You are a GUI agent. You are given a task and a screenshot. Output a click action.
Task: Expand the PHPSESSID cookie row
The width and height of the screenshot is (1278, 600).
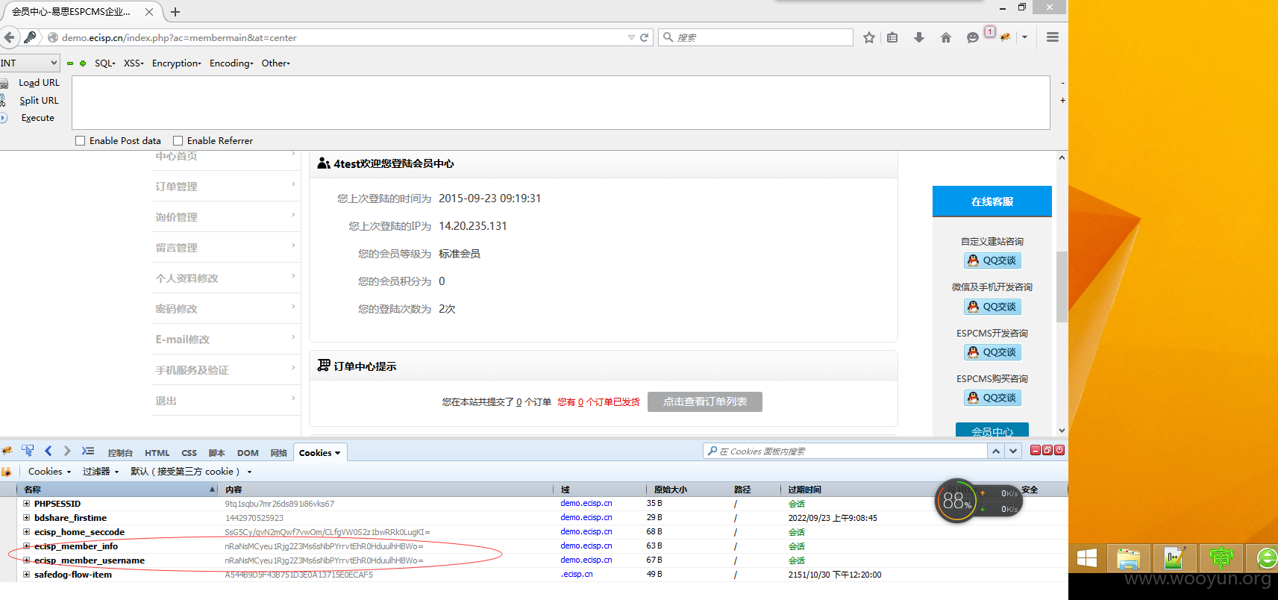point(27,504)
